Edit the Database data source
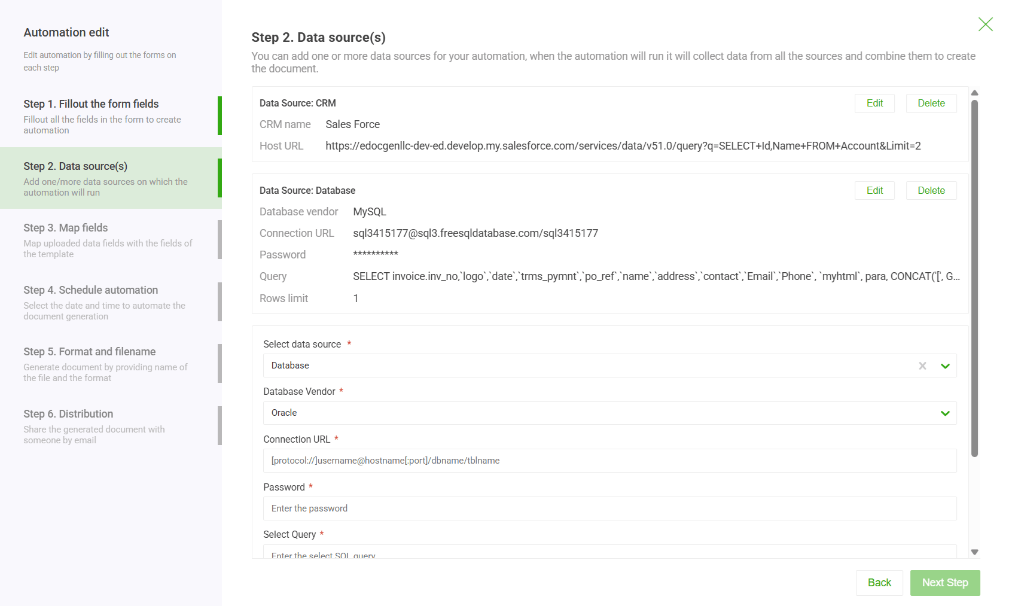Viewport: 1009px width, 606px height. click(x=874, y=190)
